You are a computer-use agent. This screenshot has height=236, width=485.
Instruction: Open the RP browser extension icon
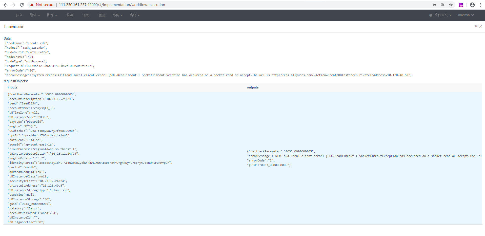click(461, 5)
